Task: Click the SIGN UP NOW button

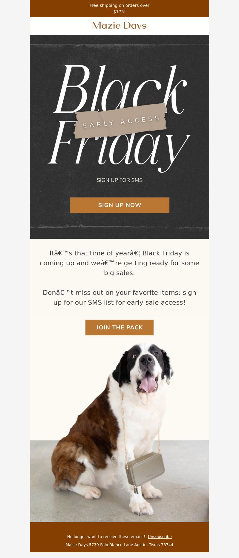Action: pos(120,205)
